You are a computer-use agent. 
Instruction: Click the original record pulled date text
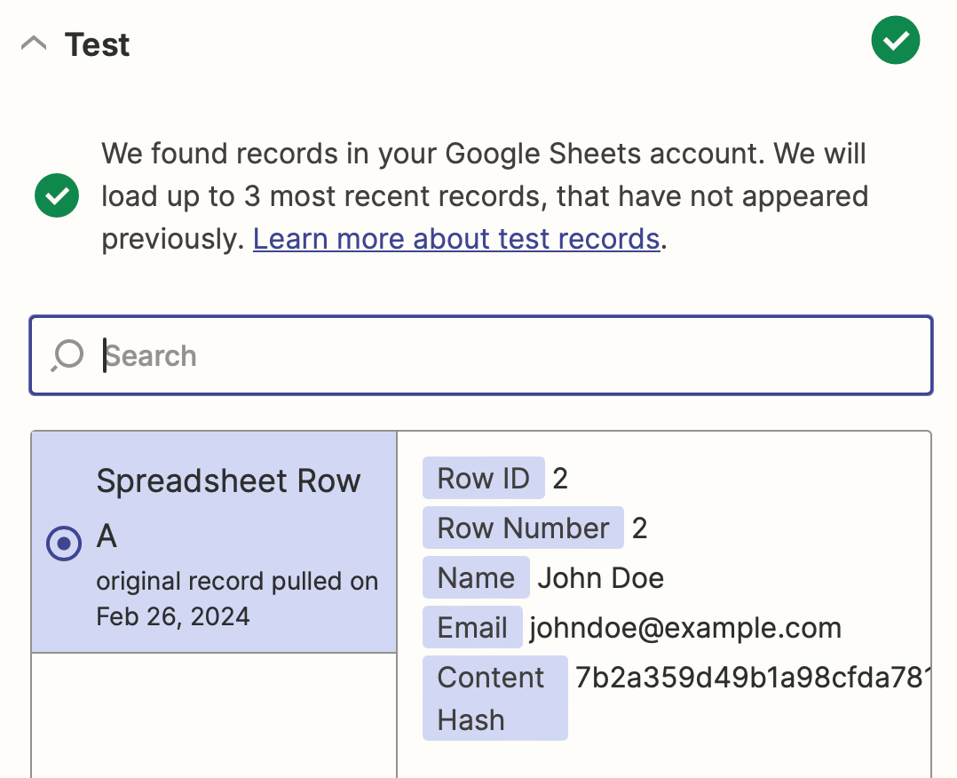237,599
